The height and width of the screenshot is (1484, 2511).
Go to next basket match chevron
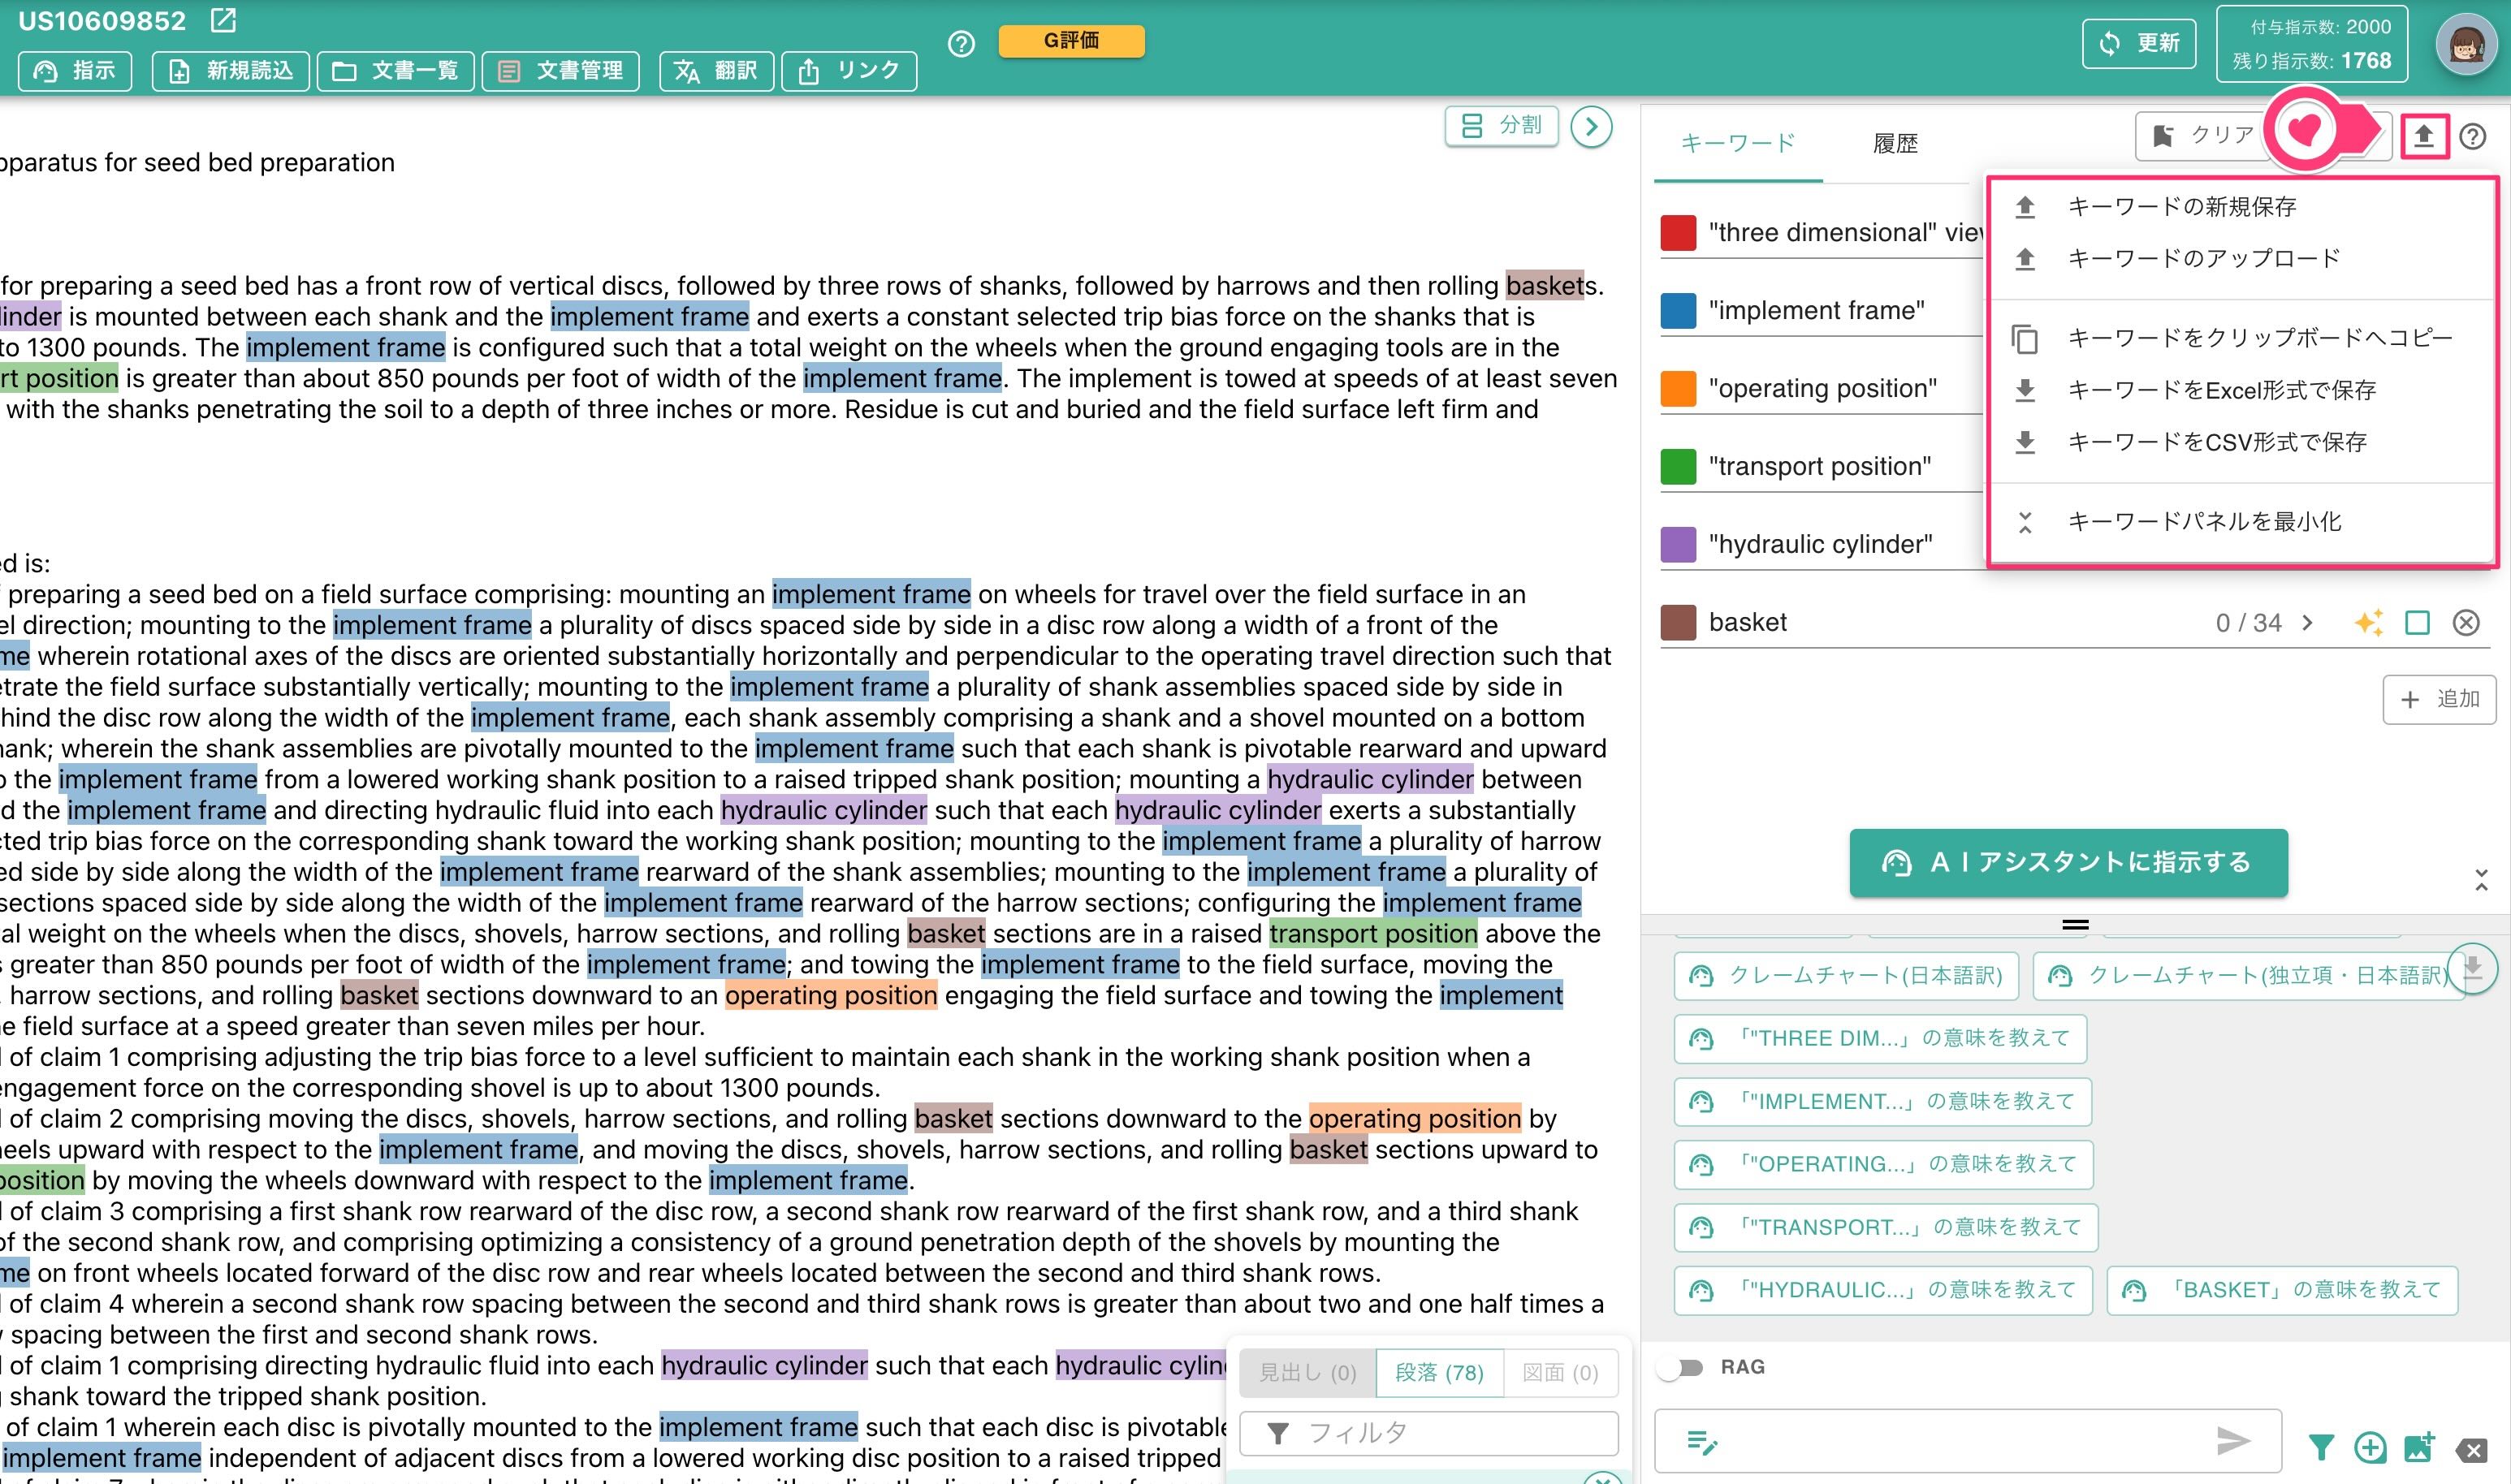pos(2307,622)
